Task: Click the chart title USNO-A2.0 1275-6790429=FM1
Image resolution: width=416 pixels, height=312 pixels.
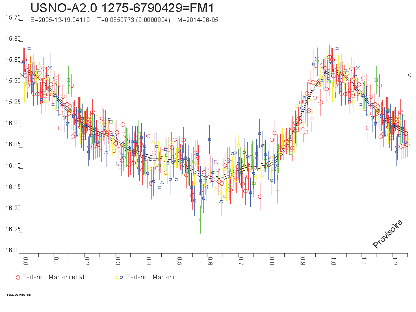Action: pos(122,8)
